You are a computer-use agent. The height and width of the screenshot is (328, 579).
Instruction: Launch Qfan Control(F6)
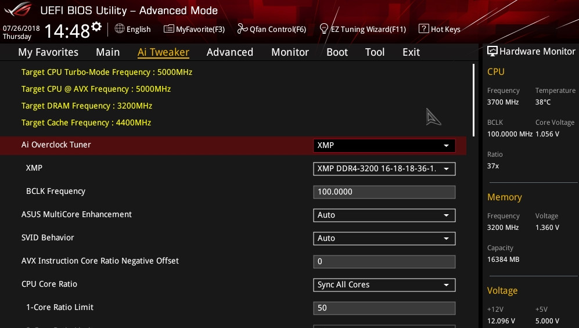coord(272,29)
